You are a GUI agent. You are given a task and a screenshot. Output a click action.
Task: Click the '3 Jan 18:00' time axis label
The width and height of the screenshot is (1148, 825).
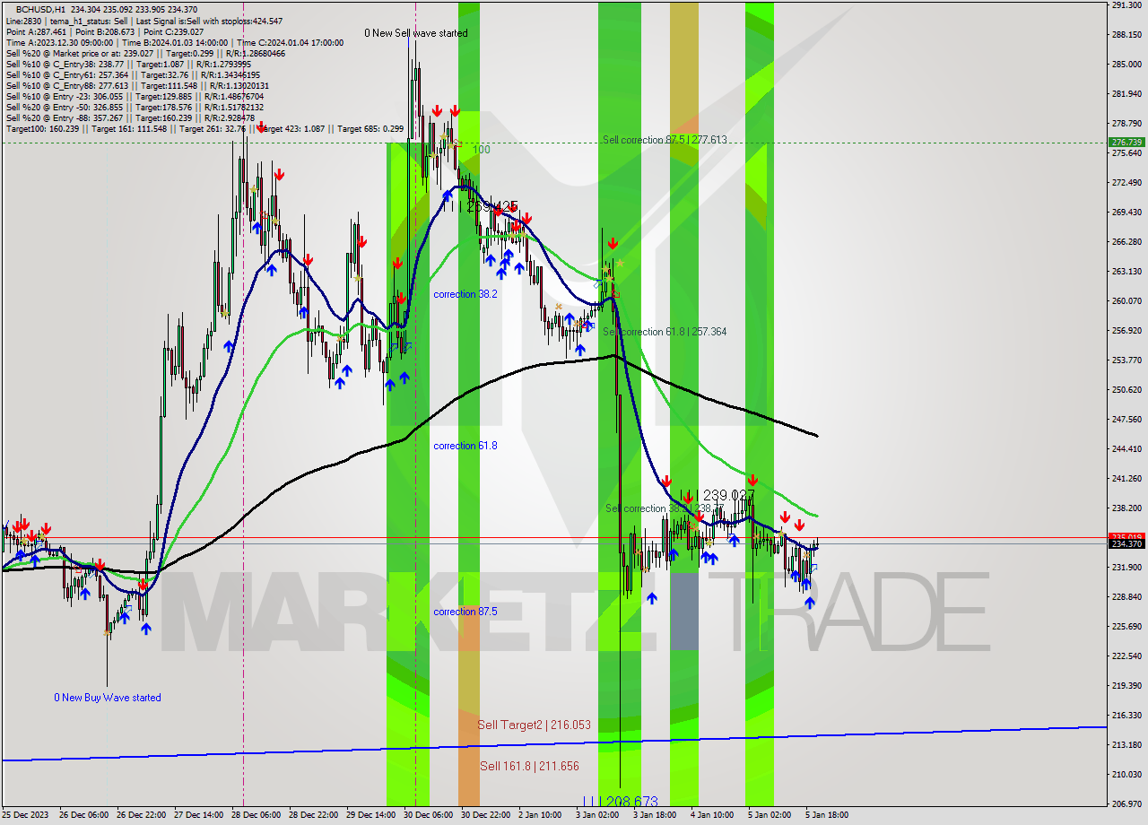655,815
